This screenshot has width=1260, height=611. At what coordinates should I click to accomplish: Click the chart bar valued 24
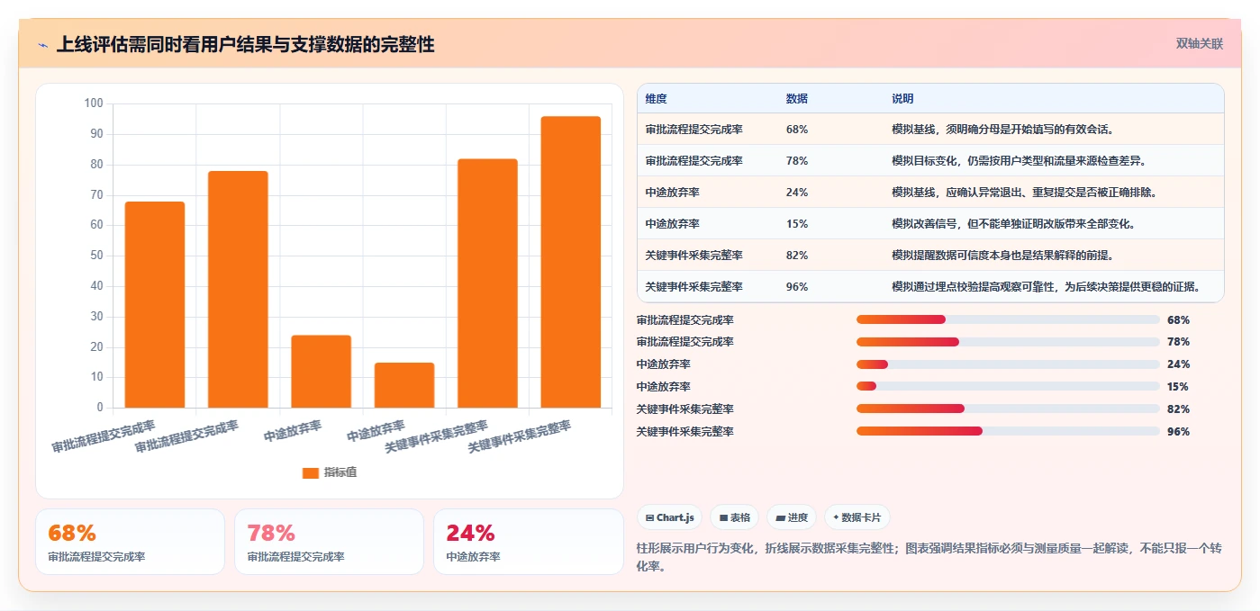(x=321, y=372)
